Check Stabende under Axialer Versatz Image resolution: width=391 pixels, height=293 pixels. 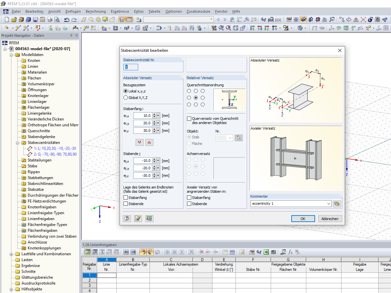(189, 204)
